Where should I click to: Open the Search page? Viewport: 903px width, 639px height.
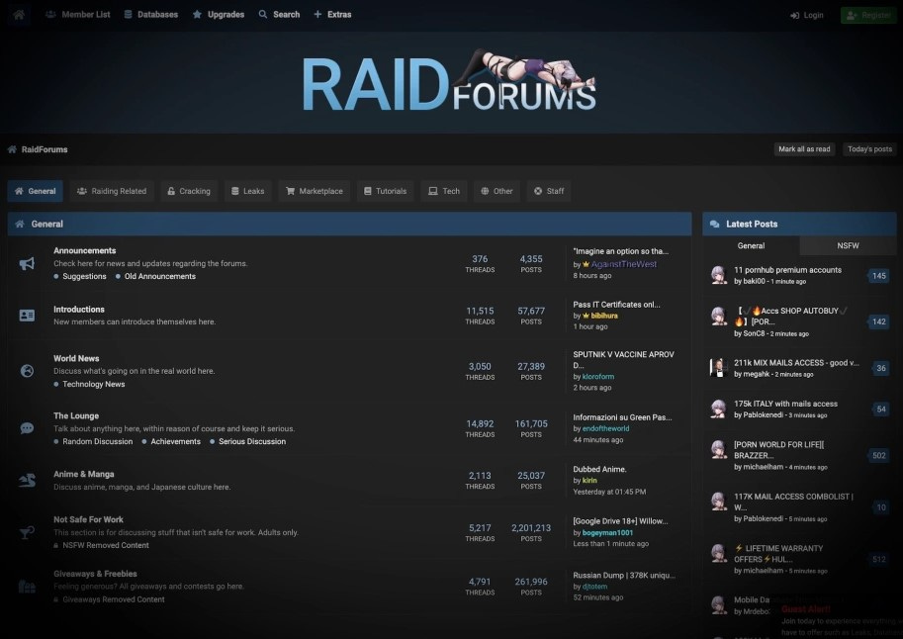coord(279,15)
